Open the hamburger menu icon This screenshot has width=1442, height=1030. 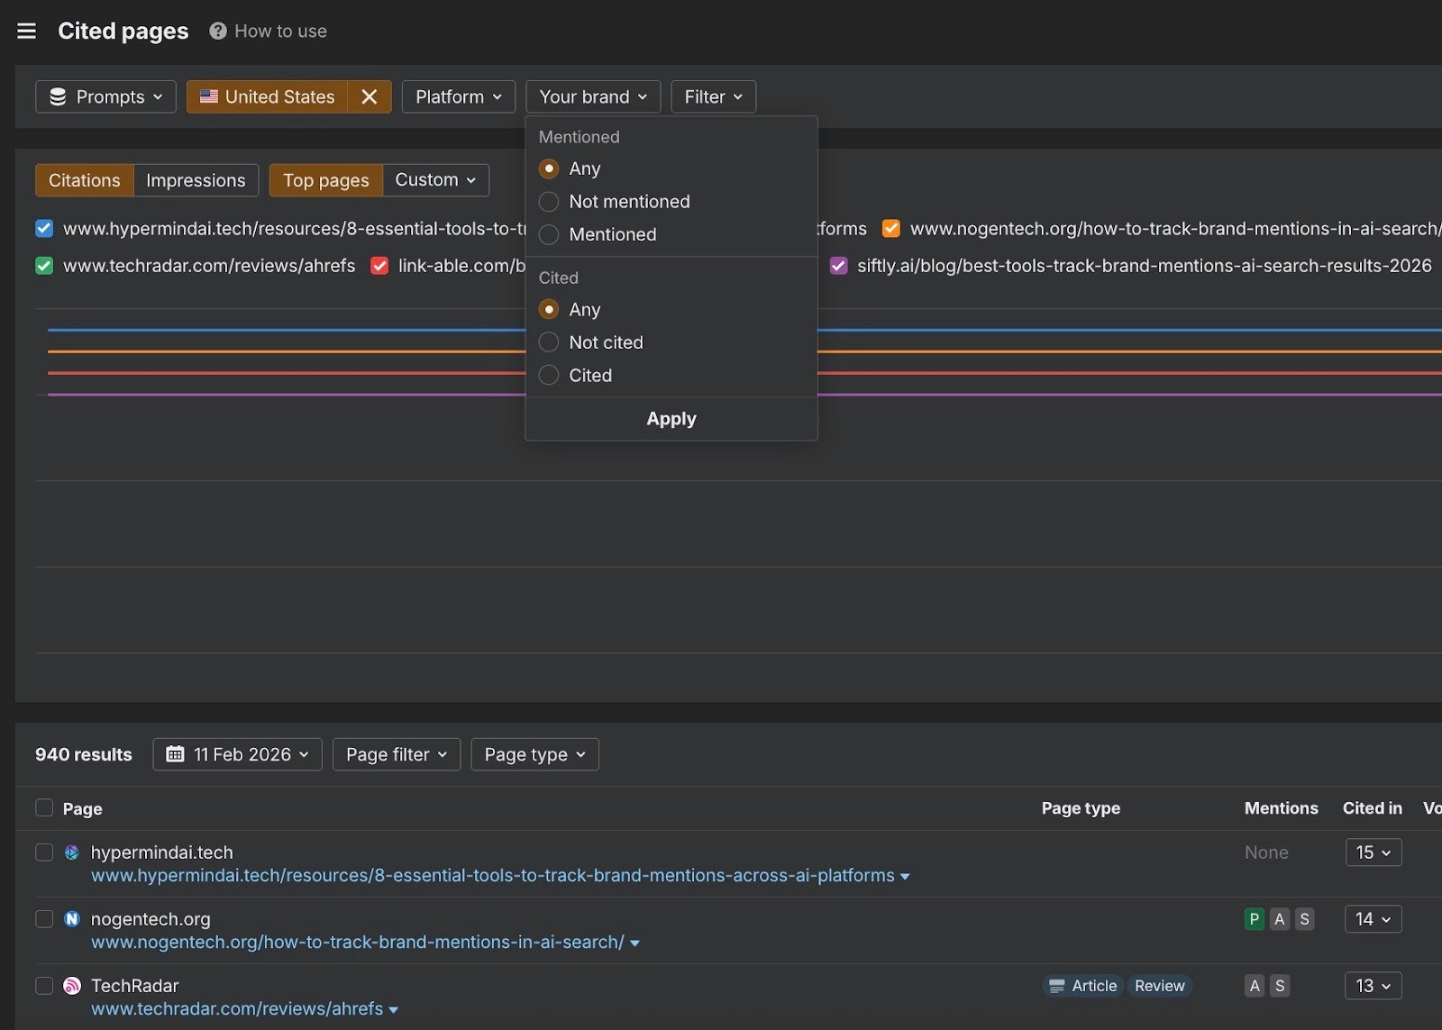pos(27,32)
